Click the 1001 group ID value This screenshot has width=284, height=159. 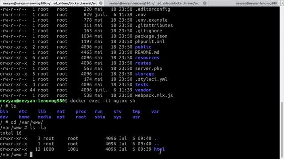[73, 149]
